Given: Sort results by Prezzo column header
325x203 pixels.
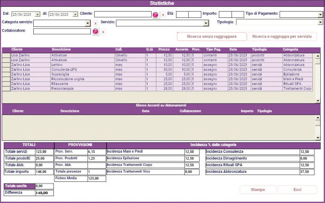Looking at the screenshot, I should (164, 50).
